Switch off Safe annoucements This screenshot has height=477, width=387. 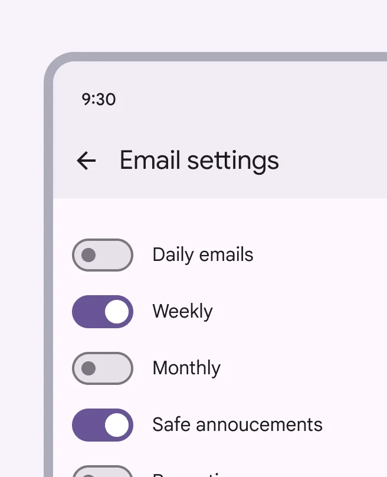coord(102,424)
